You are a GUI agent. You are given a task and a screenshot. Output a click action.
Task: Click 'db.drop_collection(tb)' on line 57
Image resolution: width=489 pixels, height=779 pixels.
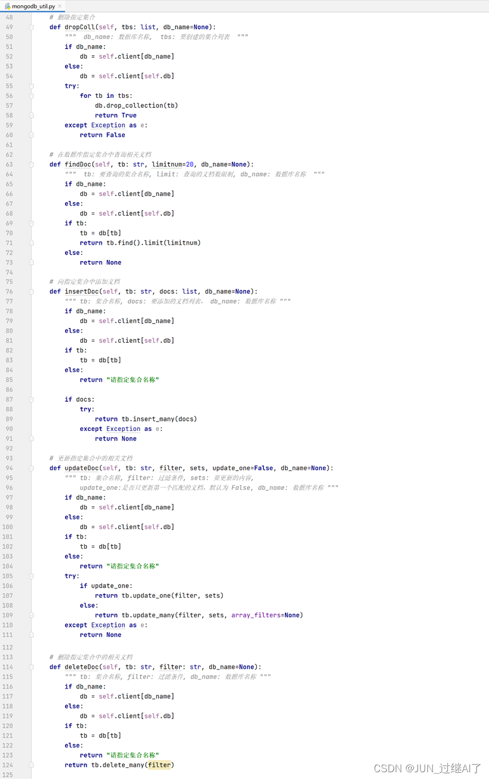point(136,106)
